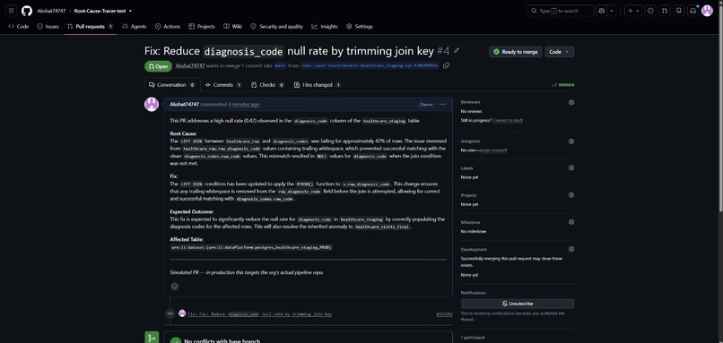Open the global pull requests icon in header
The width and height of the screenshot is (723, 343).
[x=665, y=11]
